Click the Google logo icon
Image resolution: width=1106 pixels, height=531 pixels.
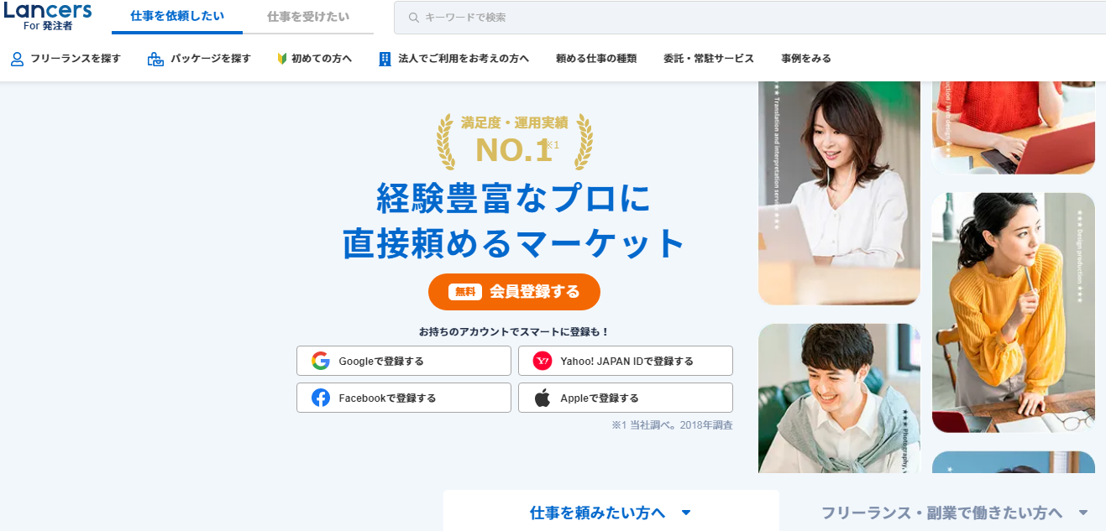point(320,361)
